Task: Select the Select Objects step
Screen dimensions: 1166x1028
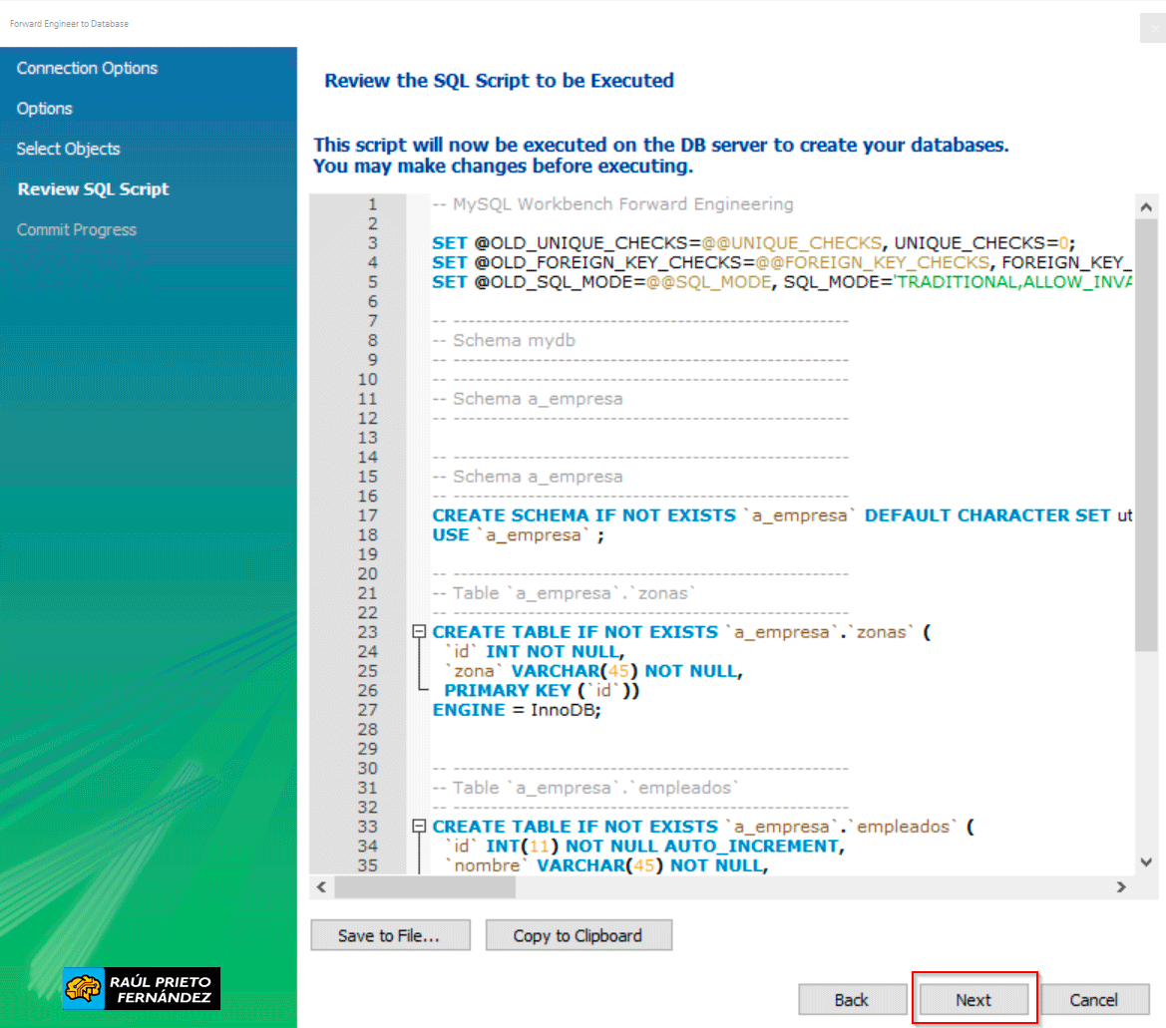Action: pos(68,149)
